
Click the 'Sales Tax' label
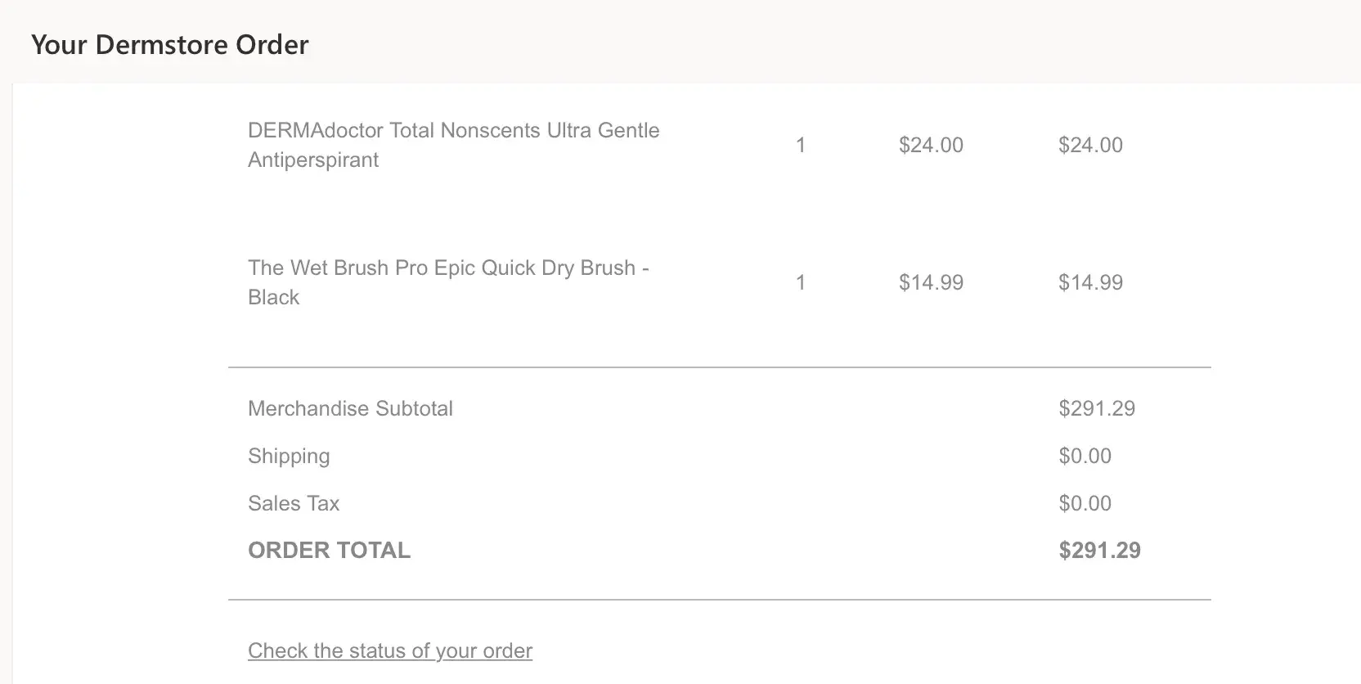(294, 503)
